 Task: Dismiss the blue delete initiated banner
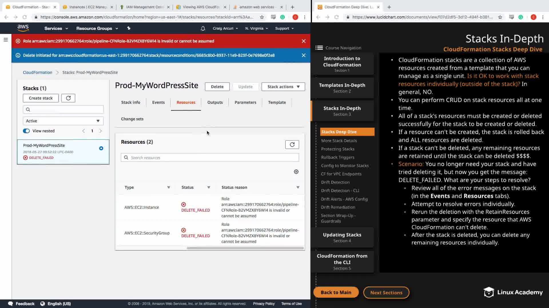(304, 55)
